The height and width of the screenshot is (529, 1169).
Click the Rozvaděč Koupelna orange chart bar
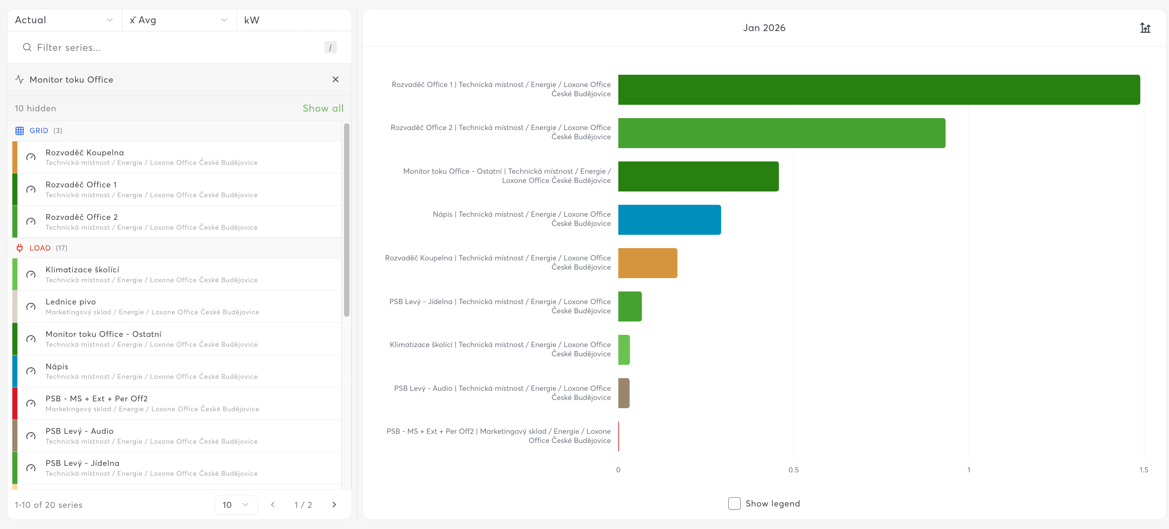(x=648, y=263)
